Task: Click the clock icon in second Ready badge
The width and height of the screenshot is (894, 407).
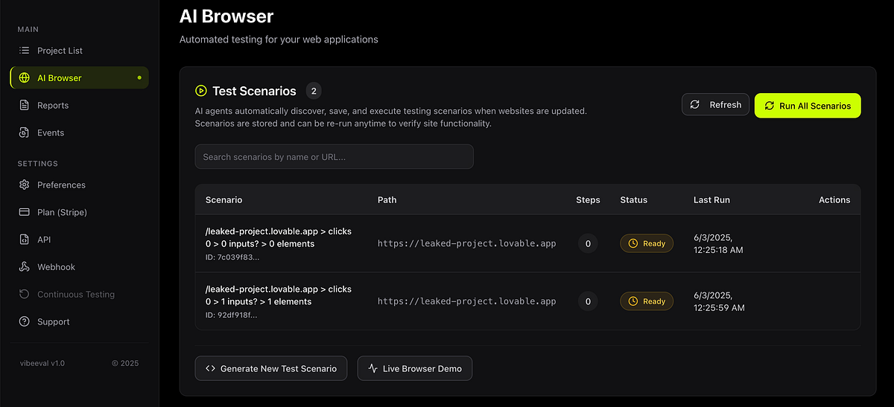Action: (633, 301)
